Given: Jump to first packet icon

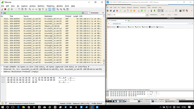Looking at the screenshot, I should point(43,9).
